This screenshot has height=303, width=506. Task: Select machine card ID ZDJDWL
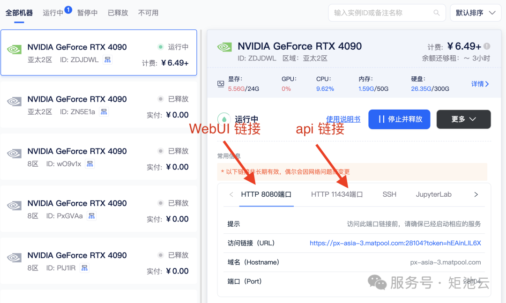pyautogui.click(x=99, y=52)
